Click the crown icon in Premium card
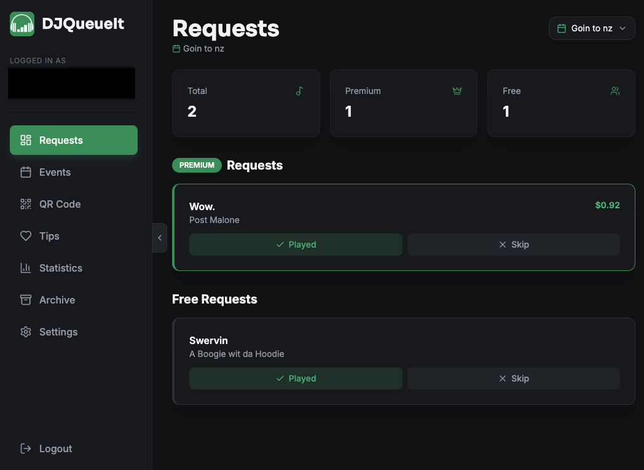Image resolution: width=644 pixels, height=470 pixels. pyautogui.click(x=457, y=91)
